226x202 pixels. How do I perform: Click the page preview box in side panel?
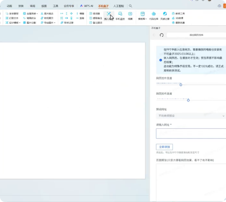(x=191, y=182)
